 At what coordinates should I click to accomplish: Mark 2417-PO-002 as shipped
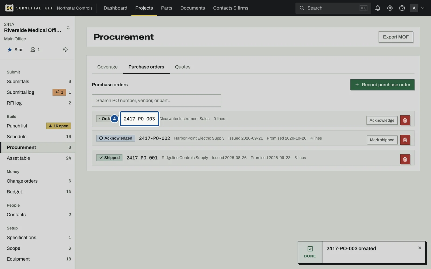click(x=382, y=140)
